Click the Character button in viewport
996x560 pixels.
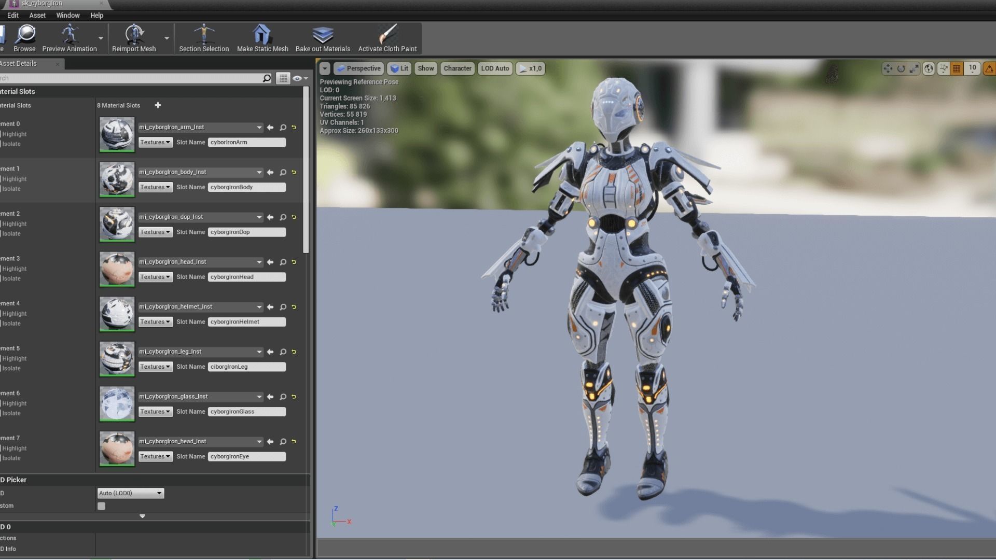(x=458, y=68)
